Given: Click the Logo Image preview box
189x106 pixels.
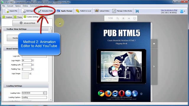Looking at the screenshot, I should point(25,75).
